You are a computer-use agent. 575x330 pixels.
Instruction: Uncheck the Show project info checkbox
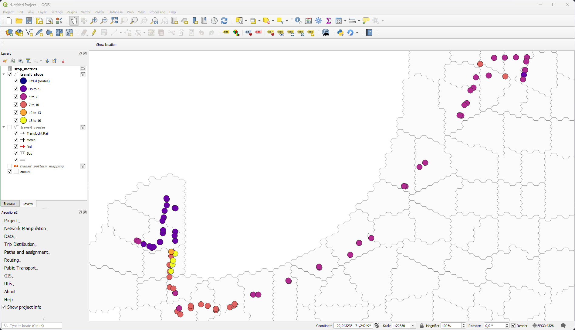coord(4,307)
